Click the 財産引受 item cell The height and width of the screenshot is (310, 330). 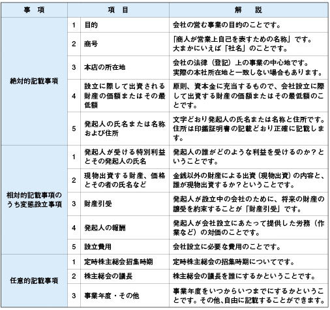125,204
